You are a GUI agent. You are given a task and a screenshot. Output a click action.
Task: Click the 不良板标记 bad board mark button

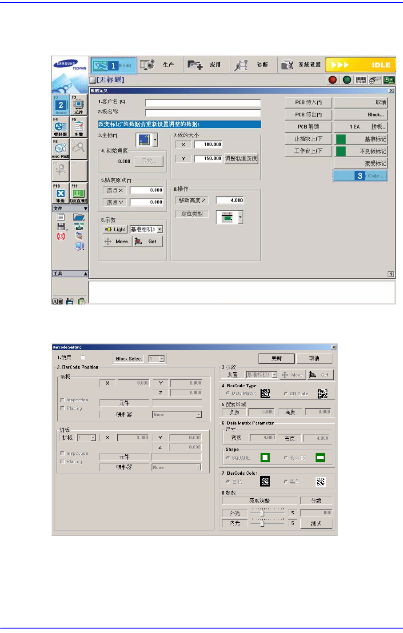click(361, 151)
